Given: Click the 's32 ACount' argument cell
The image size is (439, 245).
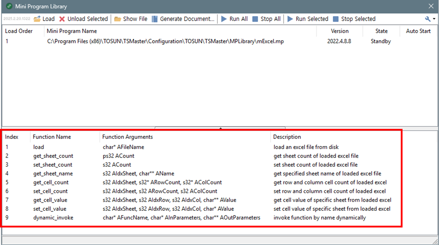Looking at the screenshot, I should 117,165.
